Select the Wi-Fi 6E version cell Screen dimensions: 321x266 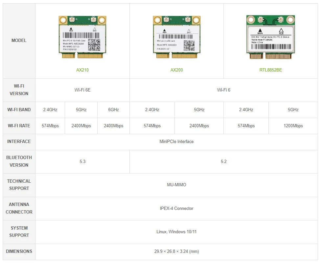click(x=82, y=90)
